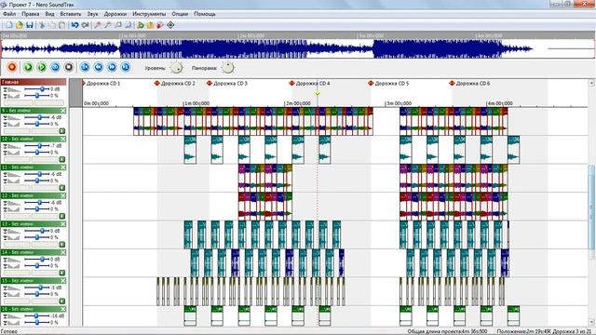The height and width of the screenshot is (335, 596).
Task: Click green square button on track 9
Action: [62, 131]
